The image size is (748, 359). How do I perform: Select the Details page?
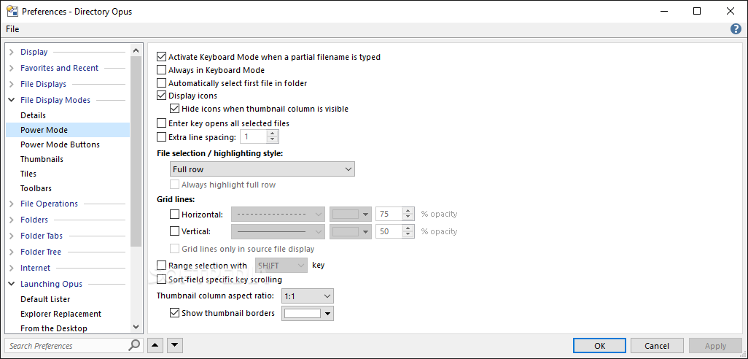[x=33, y=115]
